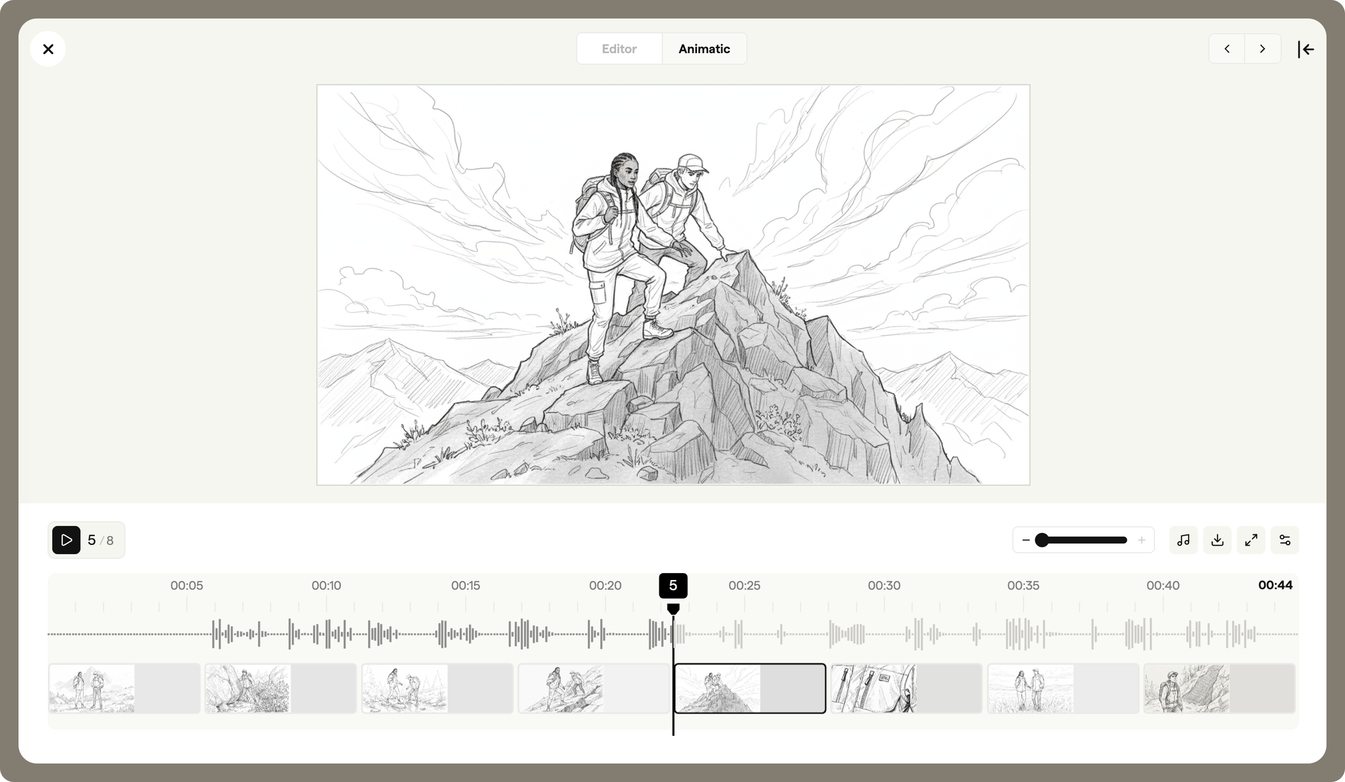
Task: Close the animatic viewer
Action: pyautogui.click(x=48, y=49)
